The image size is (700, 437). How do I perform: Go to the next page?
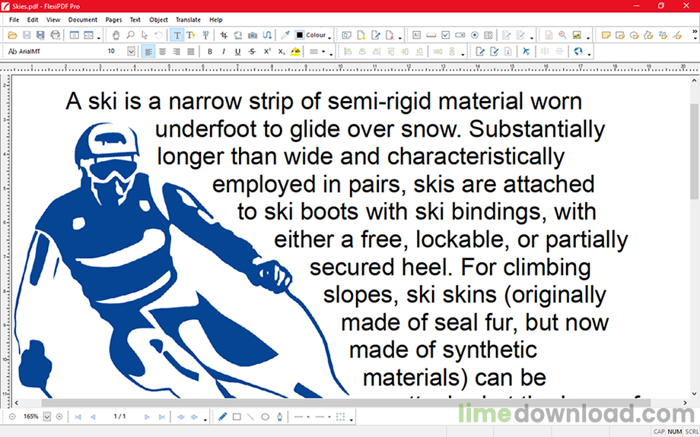pos(147,417)
